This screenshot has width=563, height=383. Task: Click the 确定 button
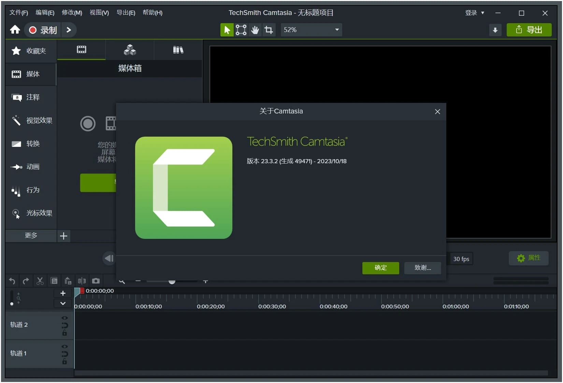(x=380, y=268)
